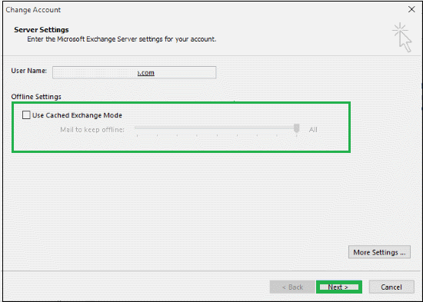
Task: Click the Offline Settings group label
Action: 36,97
